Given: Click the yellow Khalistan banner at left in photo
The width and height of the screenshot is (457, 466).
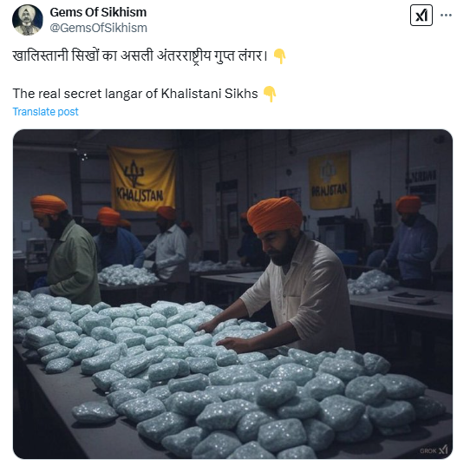Looking at the screenshot, I should [141, 178].
